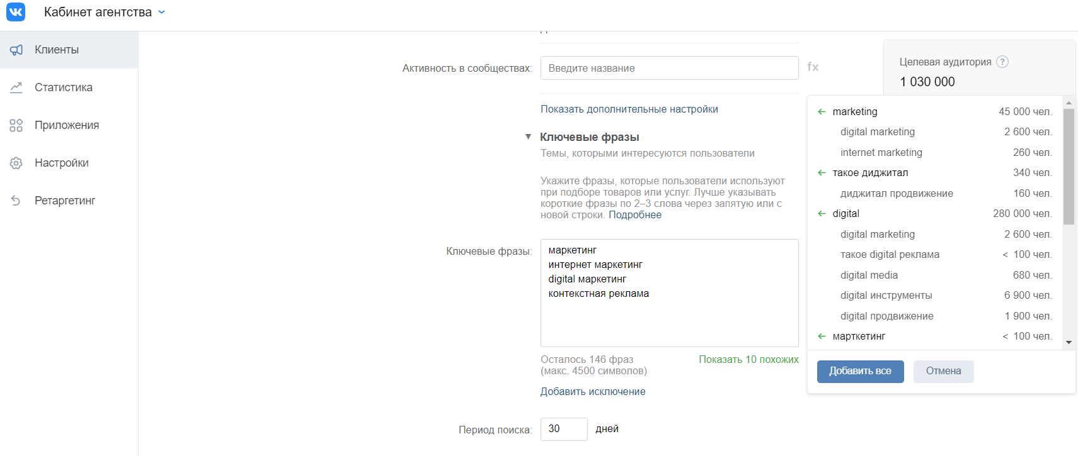Click the Кабинет агентства title
This screenshot has height=456, width=1078.
(x=98, y=12)
